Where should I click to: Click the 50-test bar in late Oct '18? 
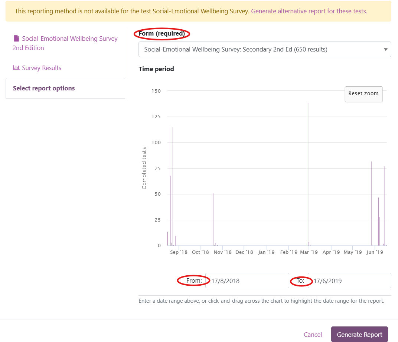pyautogui.click(x=213, y=219)
